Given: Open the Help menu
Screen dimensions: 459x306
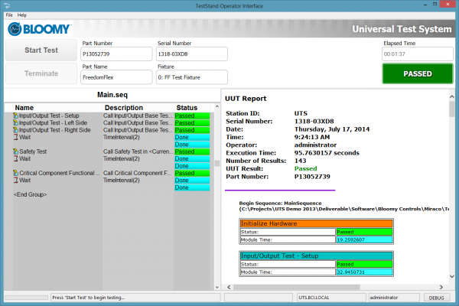Looking at the screenshot, I should pos(22,15).
